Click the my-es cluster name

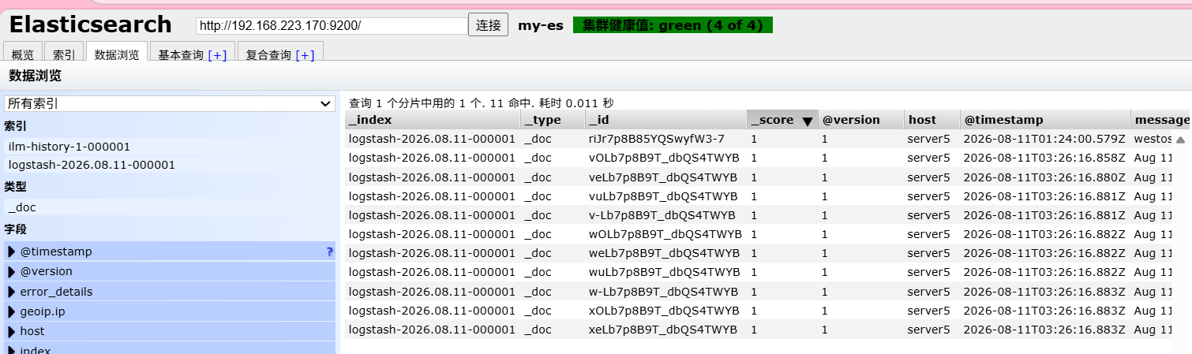pos(541,25)
